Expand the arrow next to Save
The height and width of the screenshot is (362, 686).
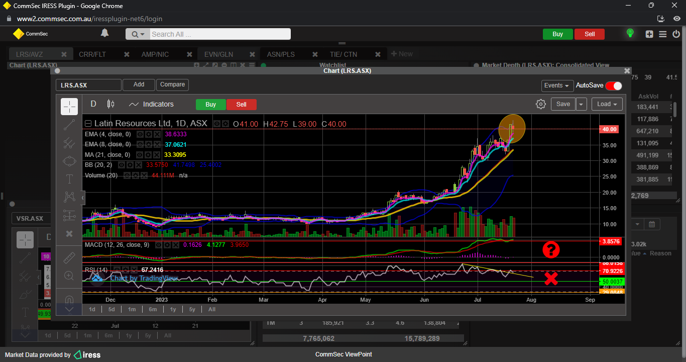[581, 104]
